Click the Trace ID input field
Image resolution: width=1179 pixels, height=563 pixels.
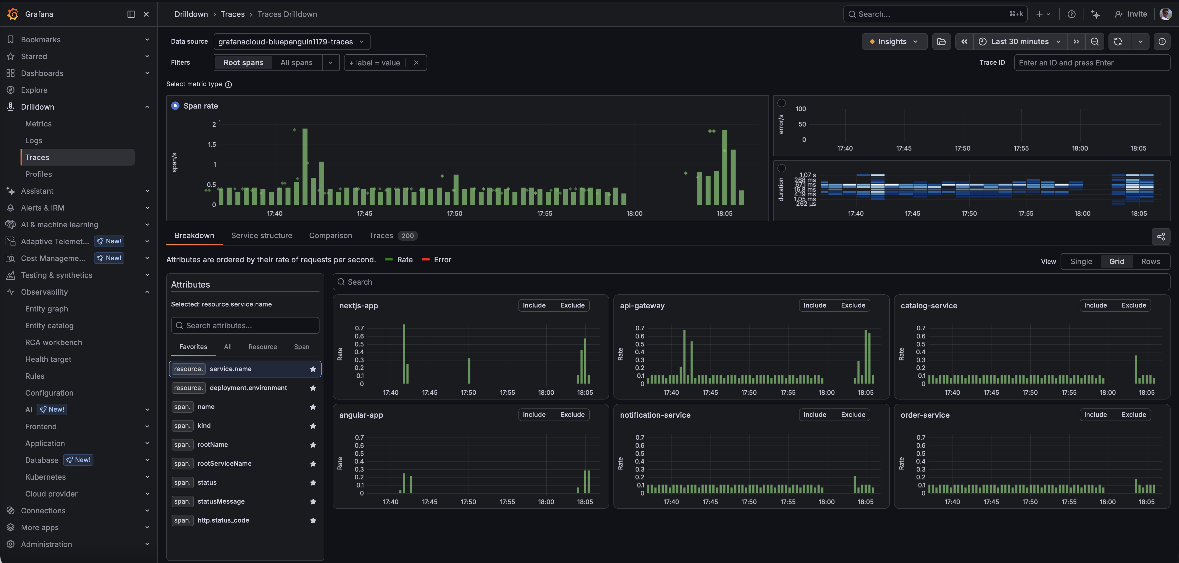coord(1092,63)
